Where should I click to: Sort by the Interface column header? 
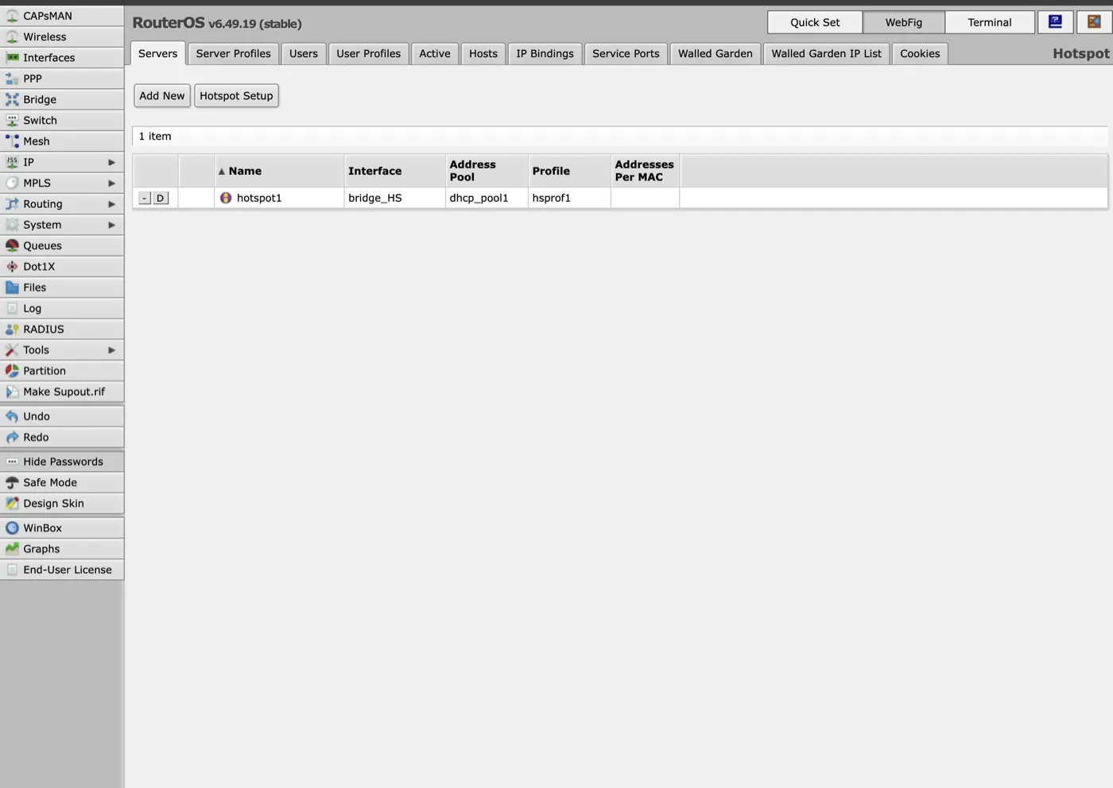[x=394, y=171]
